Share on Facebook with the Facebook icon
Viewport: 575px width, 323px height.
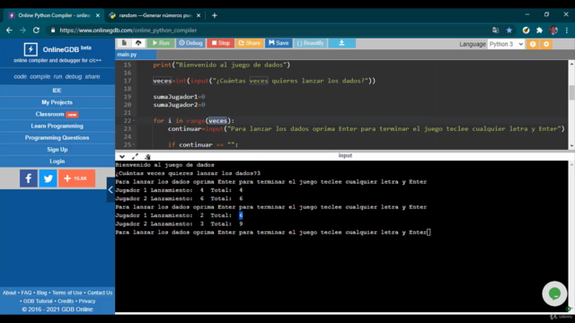tap(29, 179)
